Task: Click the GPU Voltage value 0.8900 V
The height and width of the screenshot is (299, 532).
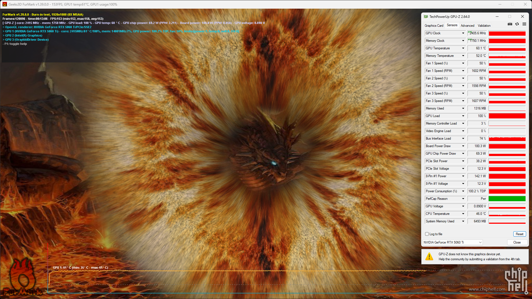Action: click(477, 206)
